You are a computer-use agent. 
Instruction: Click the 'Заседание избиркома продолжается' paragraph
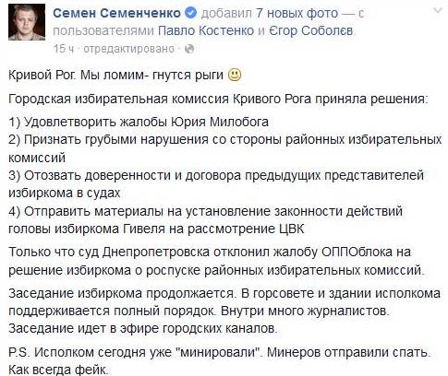click(224, 311)
